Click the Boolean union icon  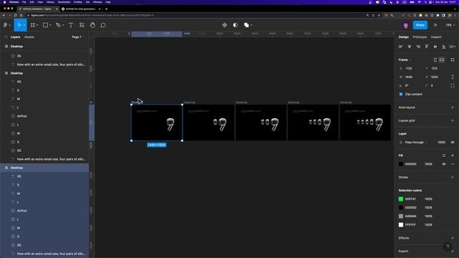(x=247, y=25)
